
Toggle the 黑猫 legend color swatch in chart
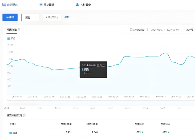tap(9, 39)
